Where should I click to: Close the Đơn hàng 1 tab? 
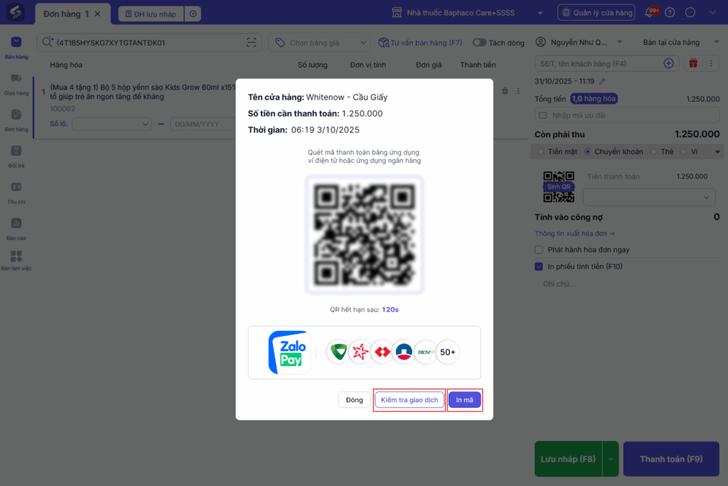[97, 14]
